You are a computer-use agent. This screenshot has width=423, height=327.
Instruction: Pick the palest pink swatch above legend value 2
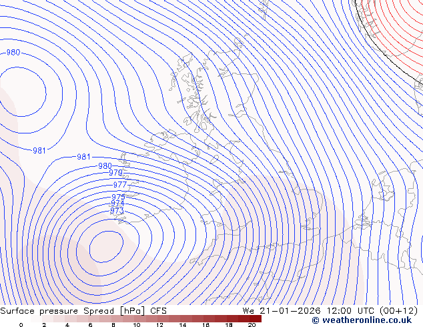coord(48,318)
